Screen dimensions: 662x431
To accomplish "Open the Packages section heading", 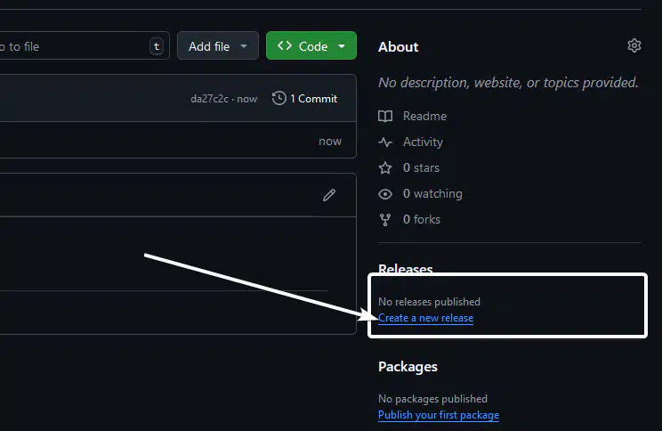I will [408, 367].
